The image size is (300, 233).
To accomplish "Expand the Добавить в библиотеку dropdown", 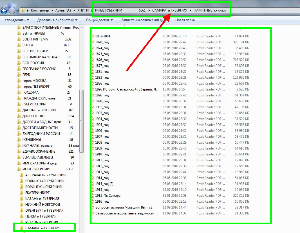I will click(x=57, y=20).
